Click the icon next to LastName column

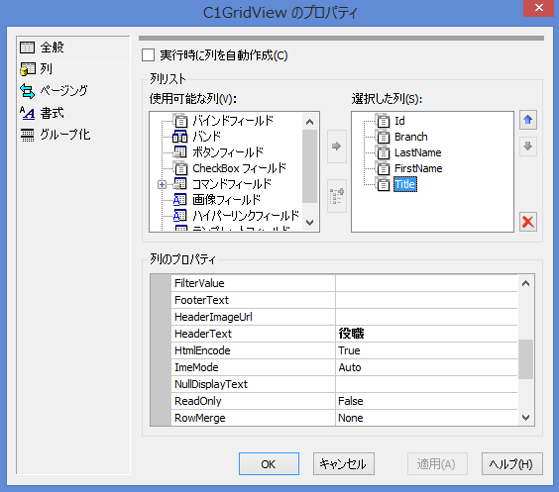(x=383, y=152)
